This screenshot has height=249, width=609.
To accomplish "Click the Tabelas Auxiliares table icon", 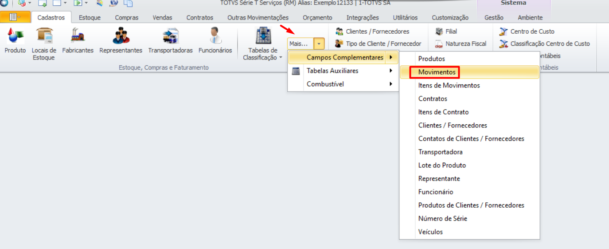I will 296,71.
